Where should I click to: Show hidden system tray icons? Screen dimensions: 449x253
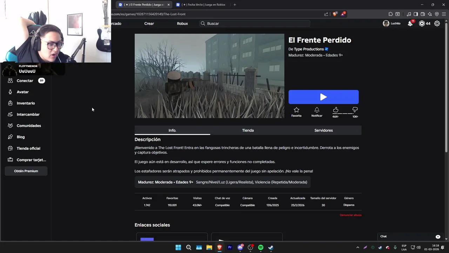point(357,247)
